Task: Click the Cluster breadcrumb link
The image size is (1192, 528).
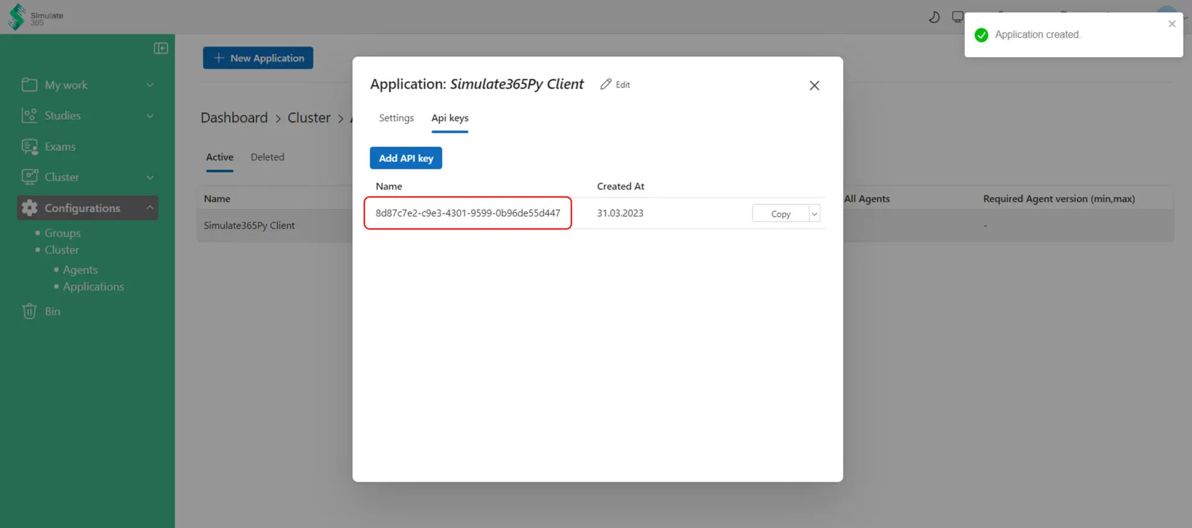Action: pos(309,118)
